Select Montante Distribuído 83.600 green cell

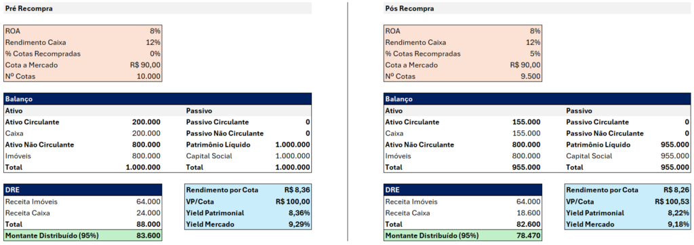pos(83,235)
